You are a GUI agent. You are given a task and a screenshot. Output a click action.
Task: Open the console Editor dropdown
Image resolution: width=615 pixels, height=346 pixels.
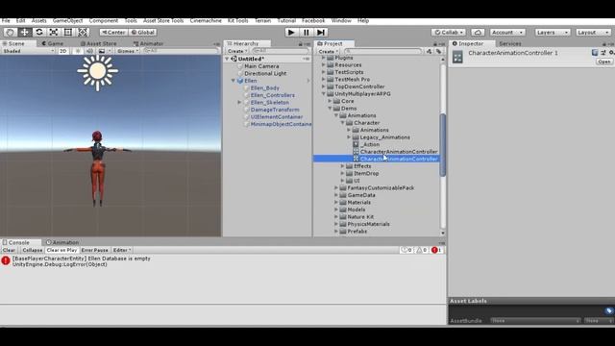pos(122,250)
